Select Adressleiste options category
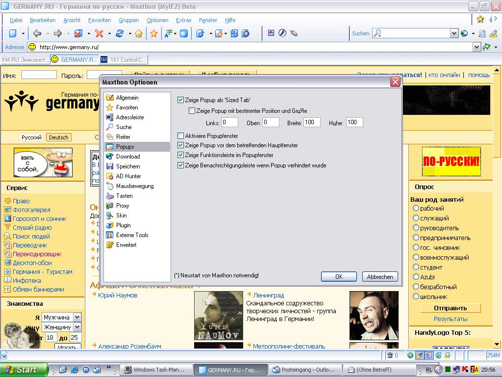 [129, 117]
